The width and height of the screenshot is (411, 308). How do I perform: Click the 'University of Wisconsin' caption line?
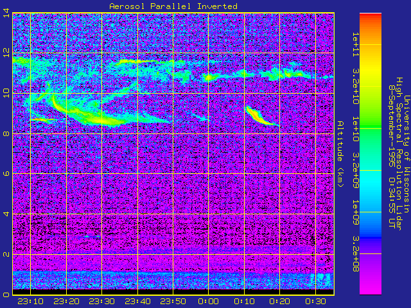(x=407, y=154)
